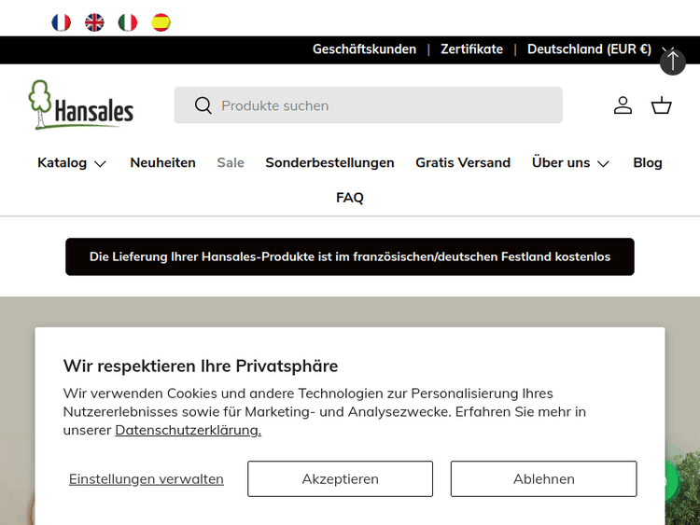Switch site language via Italian flag
This screenshot has height=525, width=700.
[128, 22]
